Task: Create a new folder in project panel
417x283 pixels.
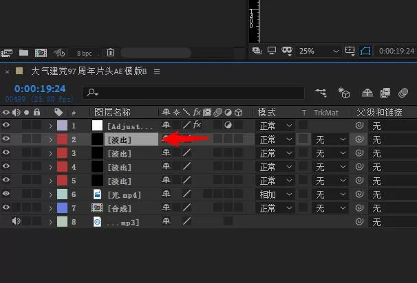Action: click(x=23, y=53)
